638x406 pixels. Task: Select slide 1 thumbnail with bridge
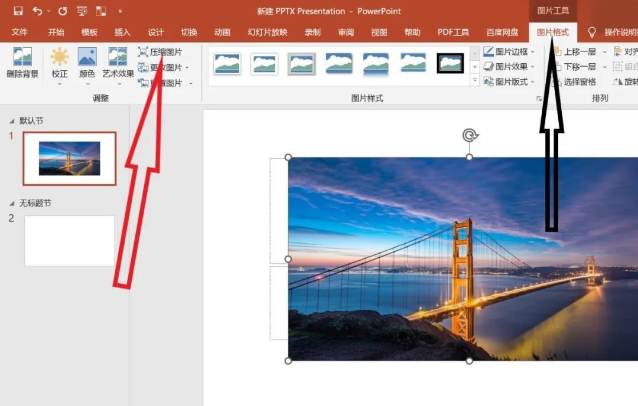[x=70, y=159]
